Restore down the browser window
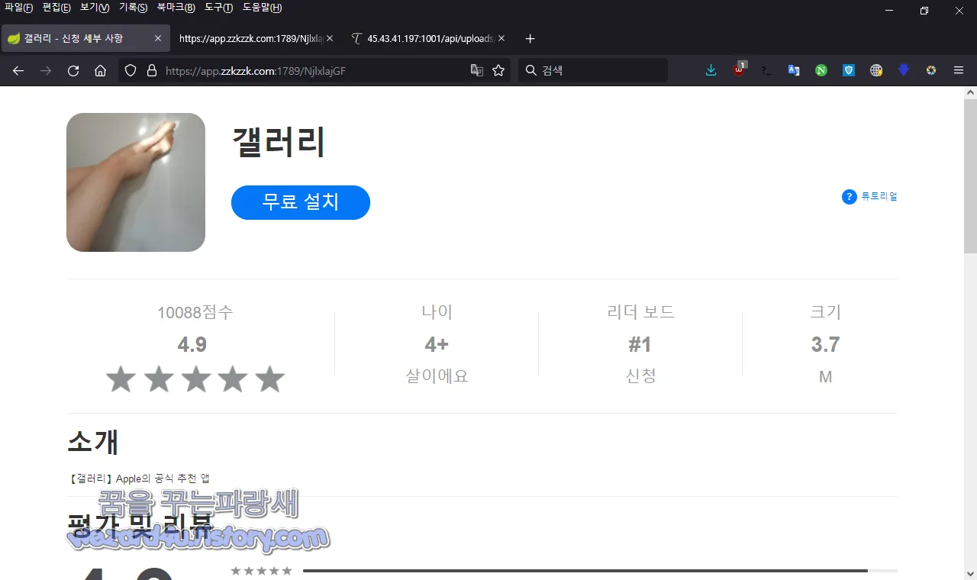The height and width of the screenshot is (580, 977). click(924, 11)
